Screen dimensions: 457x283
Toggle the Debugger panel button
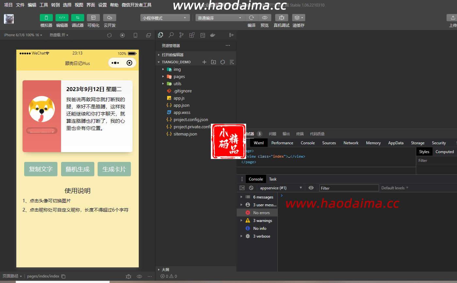(x=78, y=18)
